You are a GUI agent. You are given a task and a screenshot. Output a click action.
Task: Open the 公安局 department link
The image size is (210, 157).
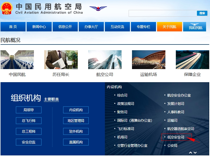172,145
